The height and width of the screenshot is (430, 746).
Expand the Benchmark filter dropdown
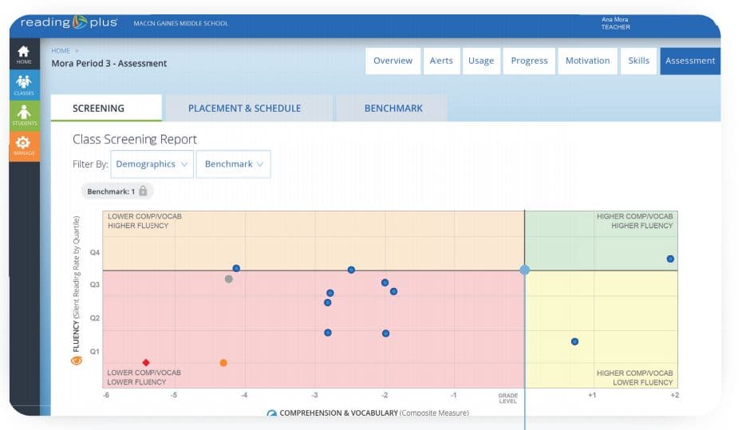pos(233,164)
